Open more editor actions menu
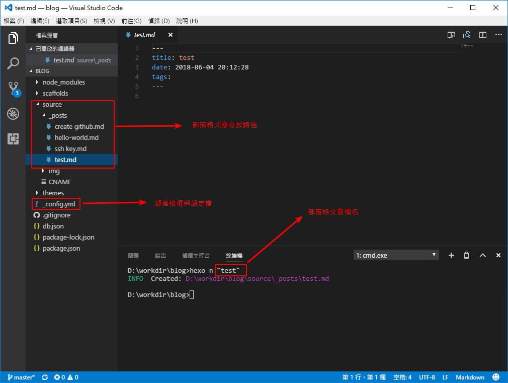Screen dimensions: 508x383 (x=498, y=35)
